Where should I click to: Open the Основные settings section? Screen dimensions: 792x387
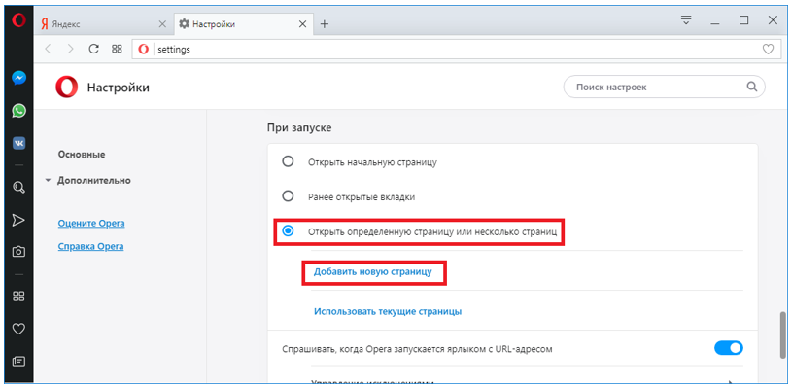coord(82,154)
